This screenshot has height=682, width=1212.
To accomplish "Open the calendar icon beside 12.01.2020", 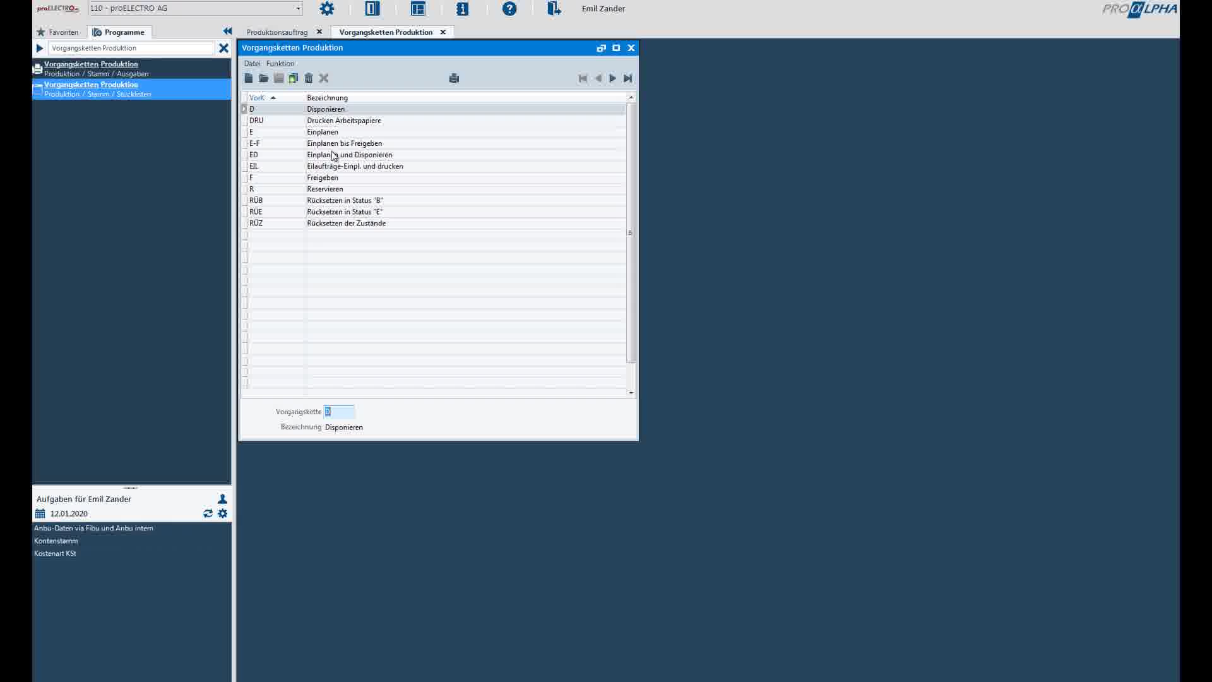I will (40, 514).
